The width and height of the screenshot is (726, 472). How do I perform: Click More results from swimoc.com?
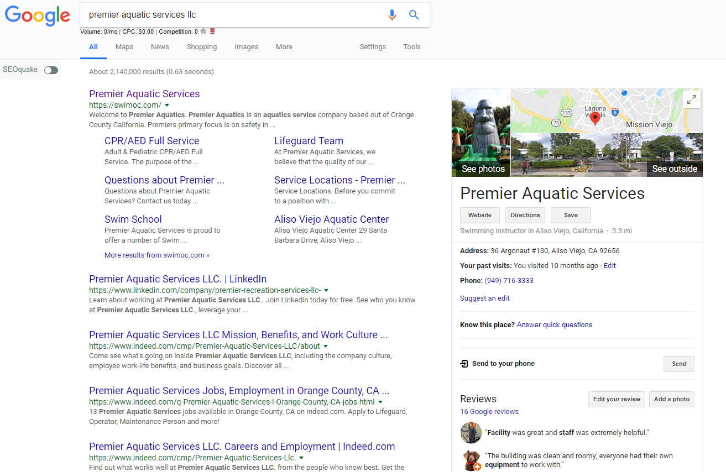[157, 255]
